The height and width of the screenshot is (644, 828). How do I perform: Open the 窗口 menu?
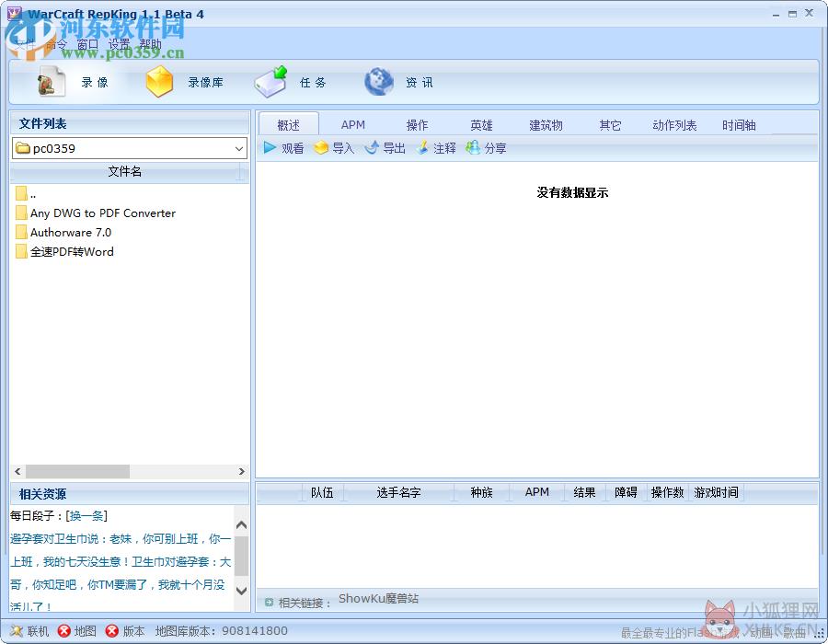87,44
